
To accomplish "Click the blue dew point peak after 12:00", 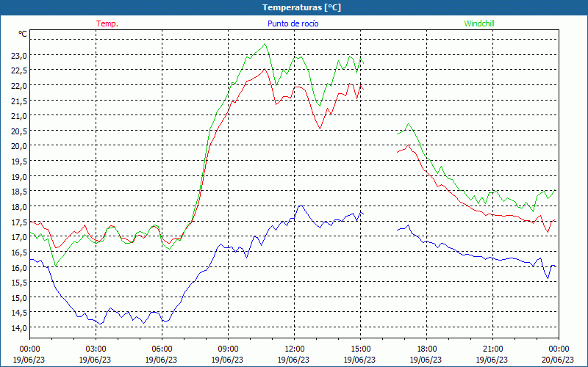I will 301,206.
